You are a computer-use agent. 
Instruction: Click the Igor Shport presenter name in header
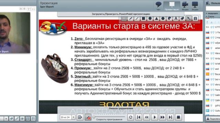(x=47, y=6)
